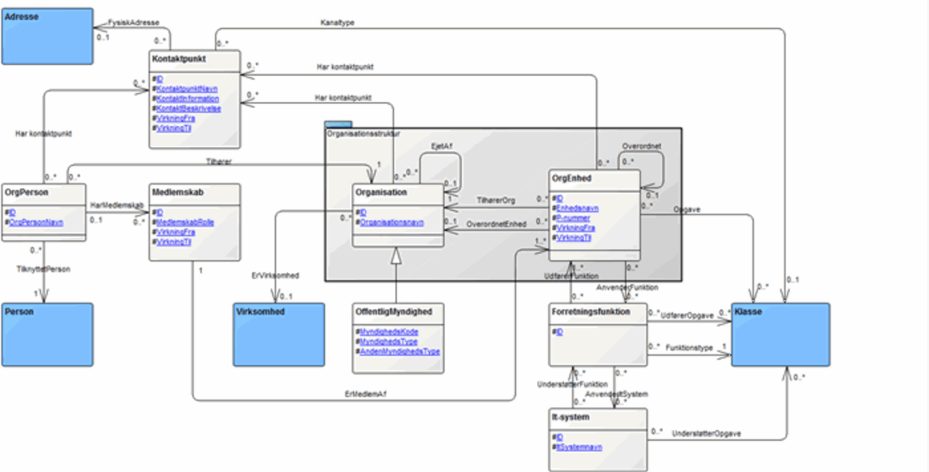
Task: Click the OrgPersonNavn attribute link
Action: click(36, 222)
